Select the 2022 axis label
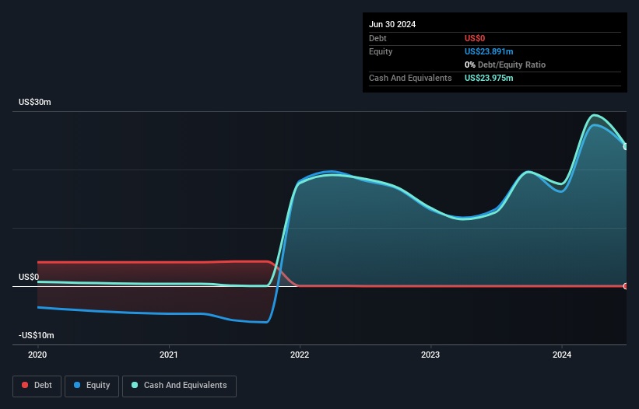The image size is (639, 409). pos(300,355)
